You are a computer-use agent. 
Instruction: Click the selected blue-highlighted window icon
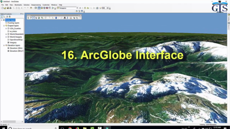pyautogui.click(x=39, y=8)
